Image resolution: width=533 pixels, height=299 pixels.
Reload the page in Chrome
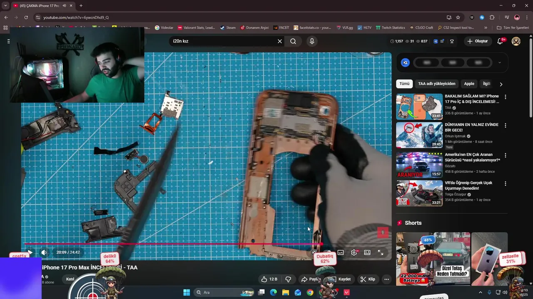(x=26, y=17)
